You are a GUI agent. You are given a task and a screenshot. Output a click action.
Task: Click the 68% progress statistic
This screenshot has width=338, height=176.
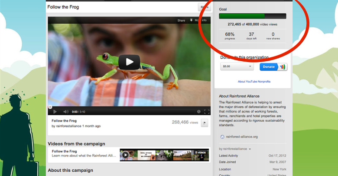click(230, 36)
